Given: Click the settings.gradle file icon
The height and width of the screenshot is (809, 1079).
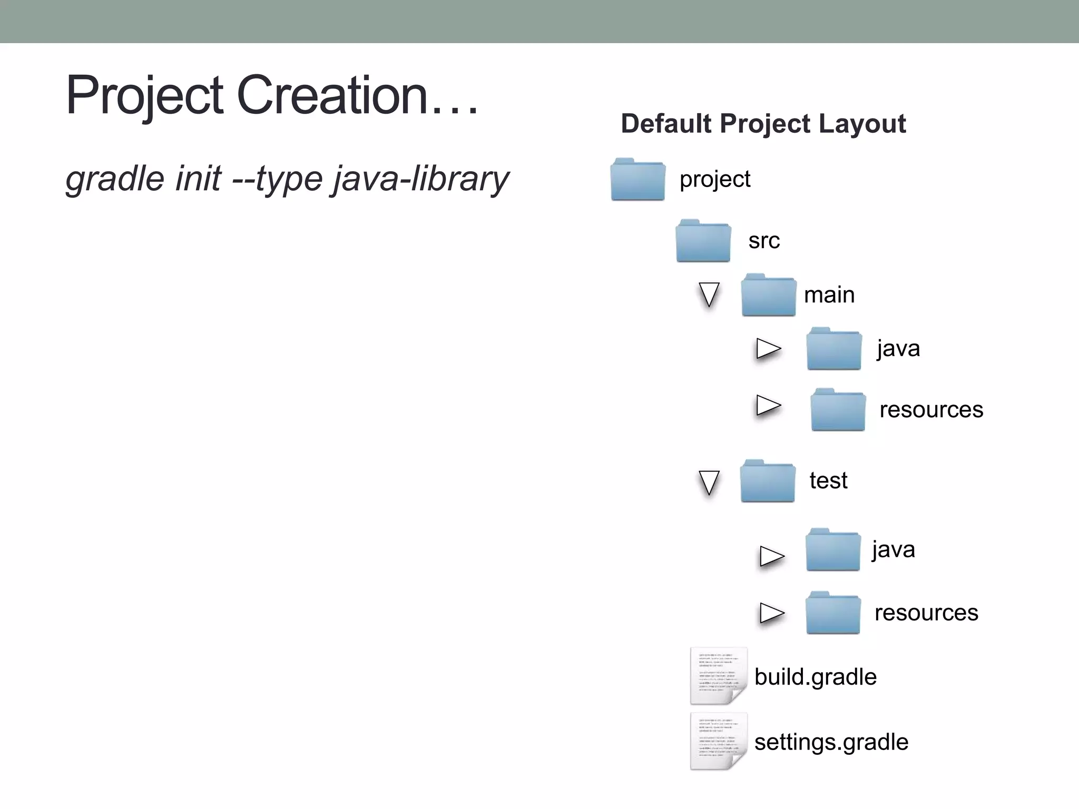Looking at the screenshot, I should click(719, 742).
